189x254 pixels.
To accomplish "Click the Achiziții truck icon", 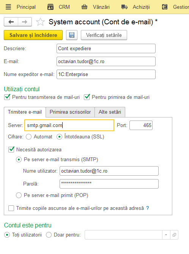I will pyautogui.click(x=124, y=7).
